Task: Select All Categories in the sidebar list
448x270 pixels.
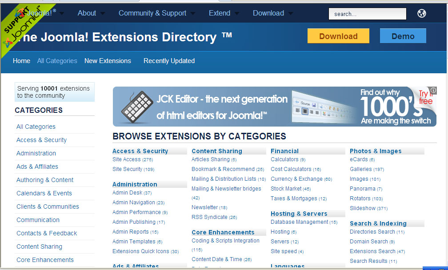Action: tap(36, 127)
